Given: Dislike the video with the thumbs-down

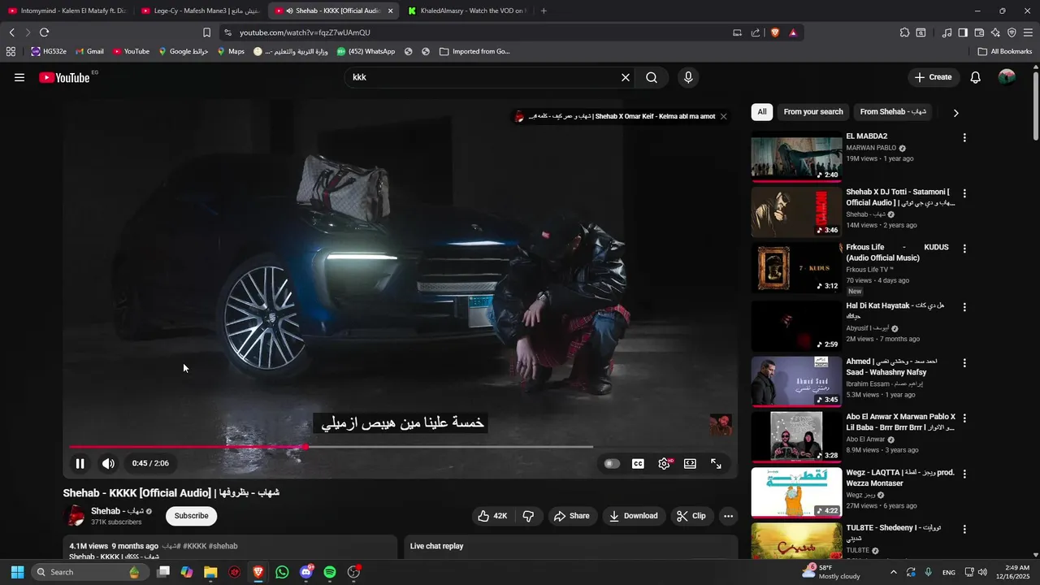Looking at the screenshot, I should (528, 516).
